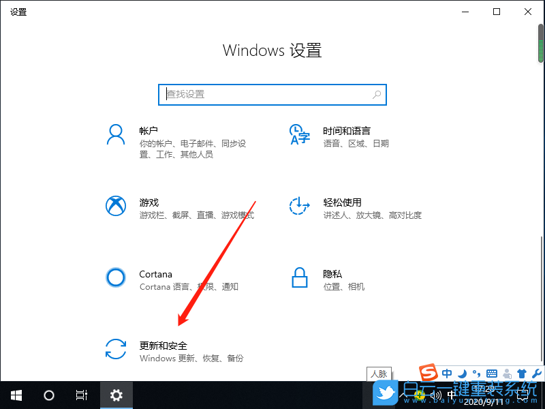Click the Windows Start button
The height and width of the screenshot is (409, 545).
(x=16, y=395)
